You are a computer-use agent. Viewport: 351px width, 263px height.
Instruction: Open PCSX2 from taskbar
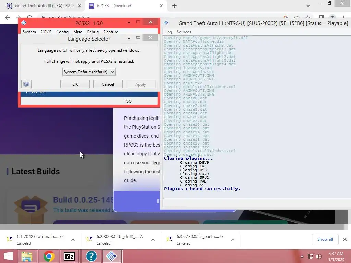pos(111,256)
